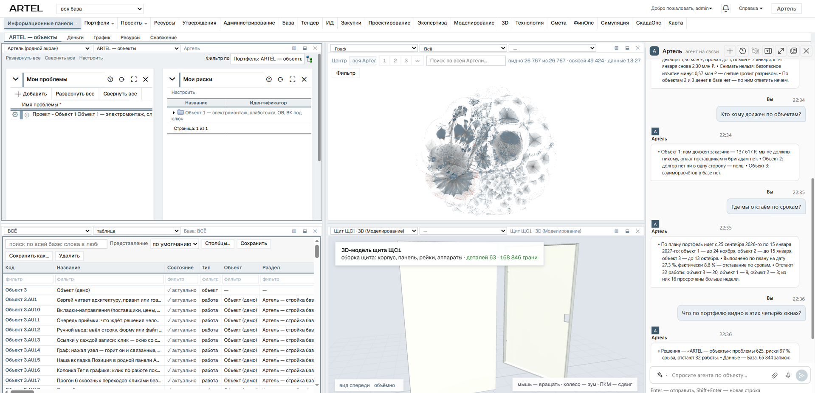Switch 3D view to вид спереди
Image resolution: width=815 pixels, height=393 pixels.
[x=354, y=385]
